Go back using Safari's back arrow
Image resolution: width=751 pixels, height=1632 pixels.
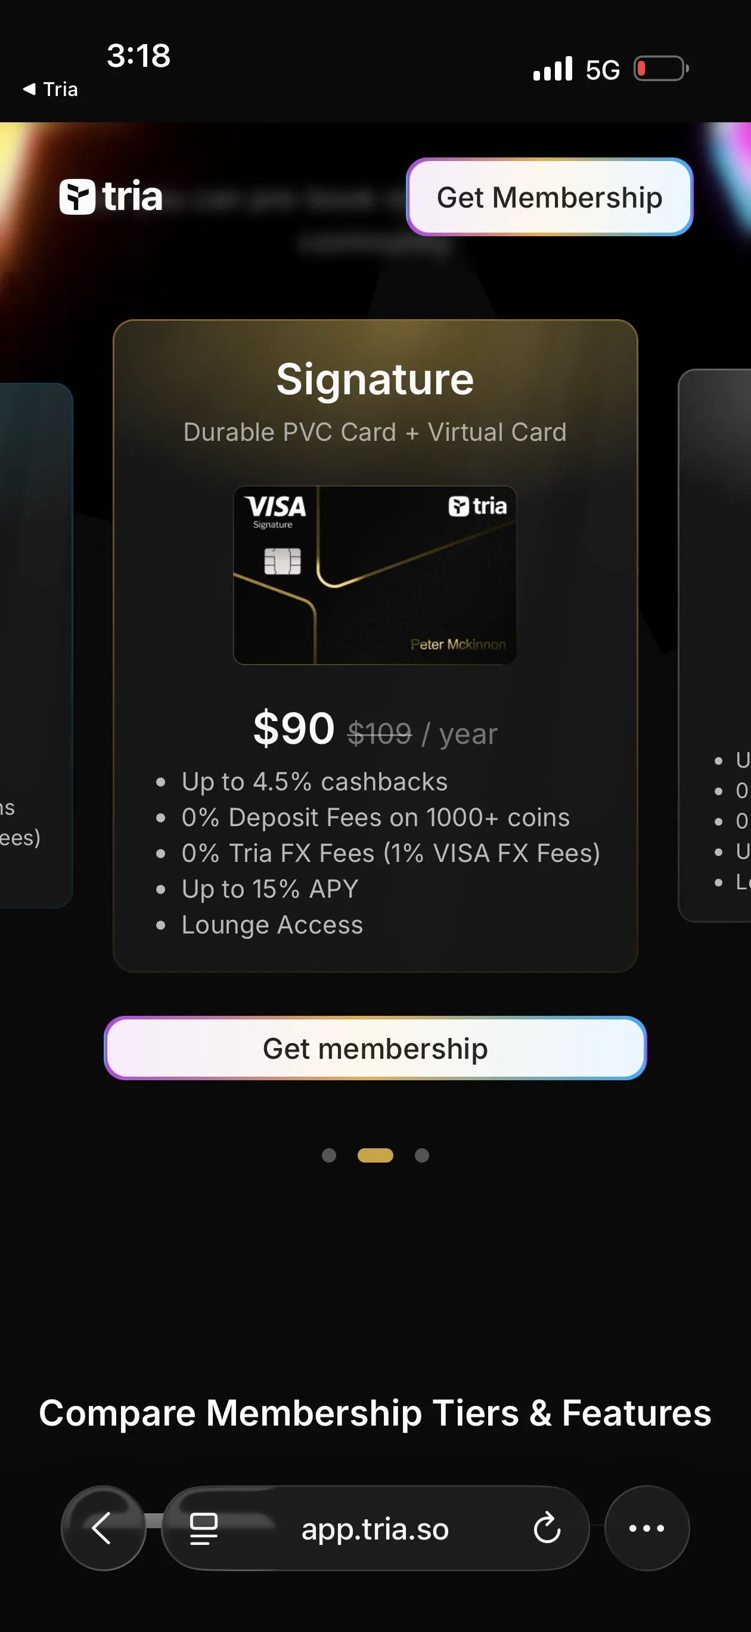pos(102,1528)
